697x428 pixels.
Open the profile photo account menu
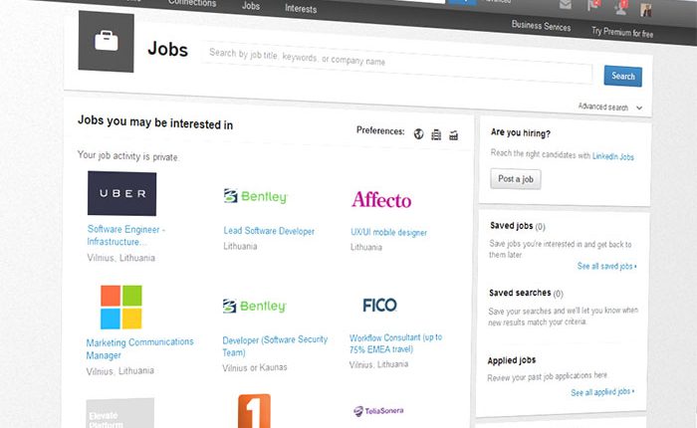coord(646,9)
